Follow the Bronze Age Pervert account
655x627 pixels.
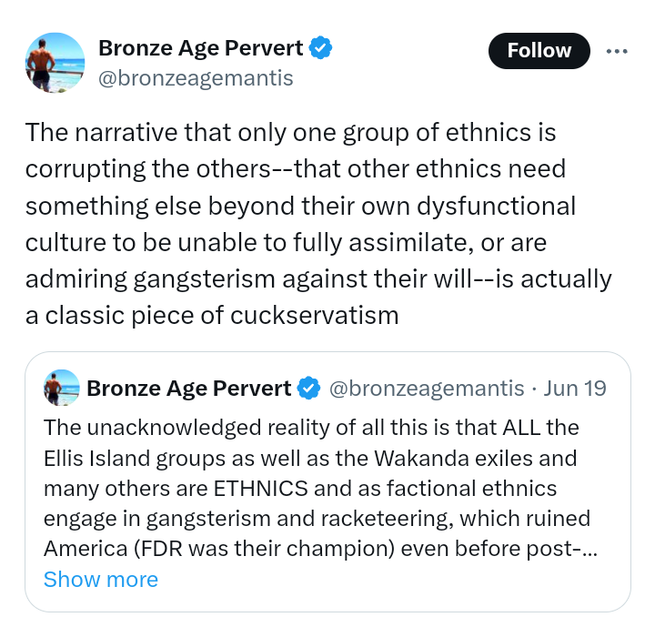(x=539, y=51)
